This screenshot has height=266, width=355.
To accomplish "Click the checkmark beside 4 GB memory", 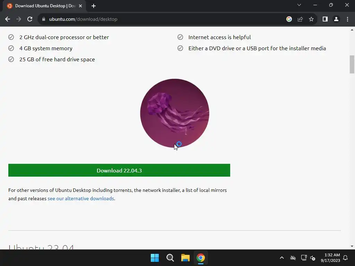I will point(11,48).
